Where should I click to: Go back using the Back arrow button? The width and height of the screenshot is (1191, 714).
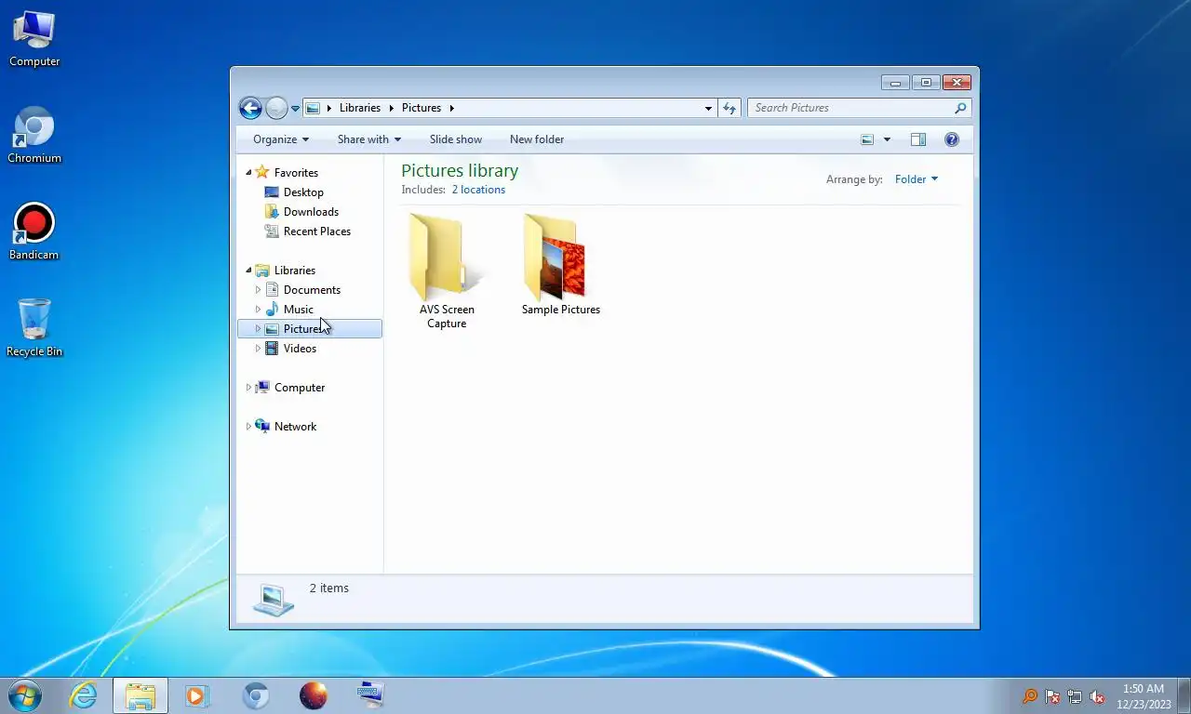pos(250,108)
